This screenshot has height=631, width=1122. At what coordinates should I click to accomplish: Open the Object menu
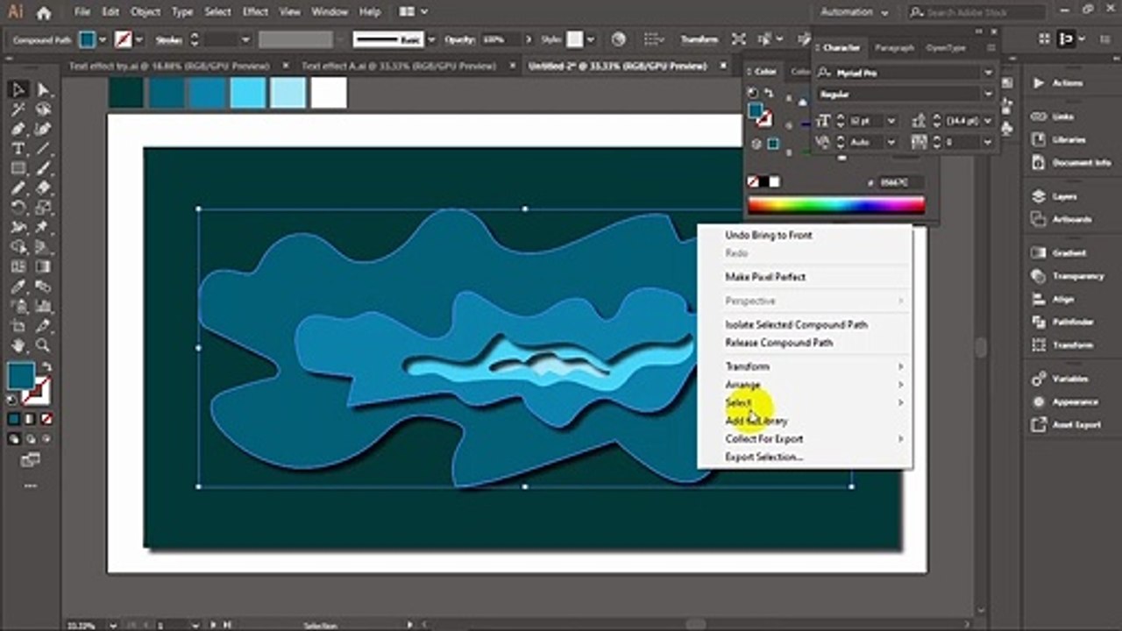pyautogui.click(x=145, y=12)
